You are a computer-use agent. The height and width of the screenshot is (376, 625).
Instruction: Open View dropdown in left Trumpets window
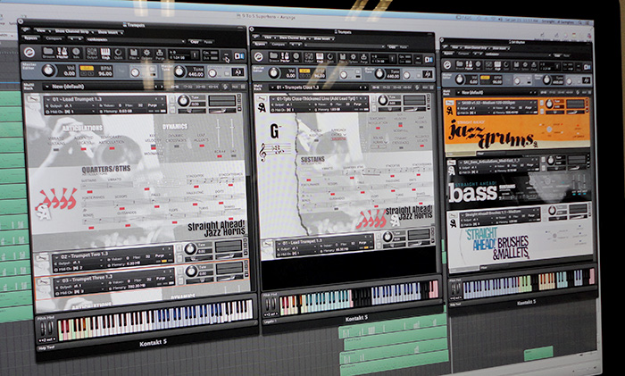pyautogui.click(x=43, y=30)
